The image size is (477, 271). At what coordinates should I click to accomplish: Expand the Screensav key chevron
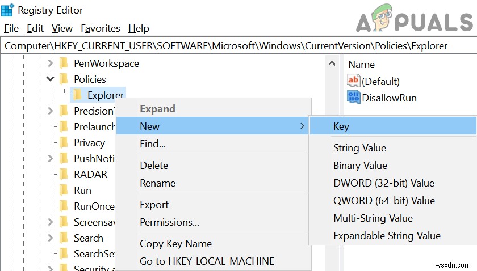tap(51, 222)
